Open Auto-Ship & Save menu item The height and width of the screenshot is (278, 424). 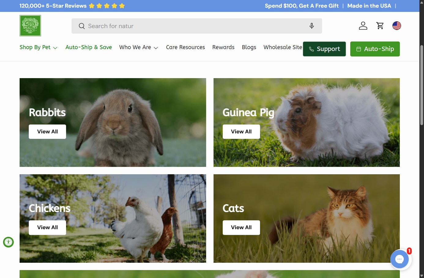coord(89,47)
